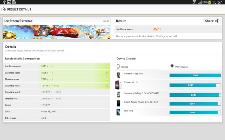Click the HTC One performance bar
The image size is (225, 140).
pos(195,113)
